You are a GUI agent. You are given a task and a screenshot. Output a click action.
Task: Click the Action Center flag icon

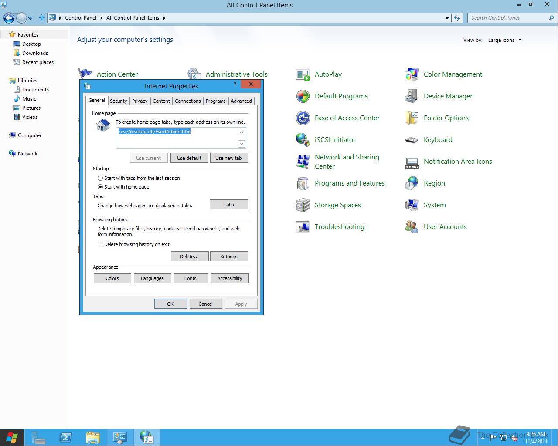(85, 74)
